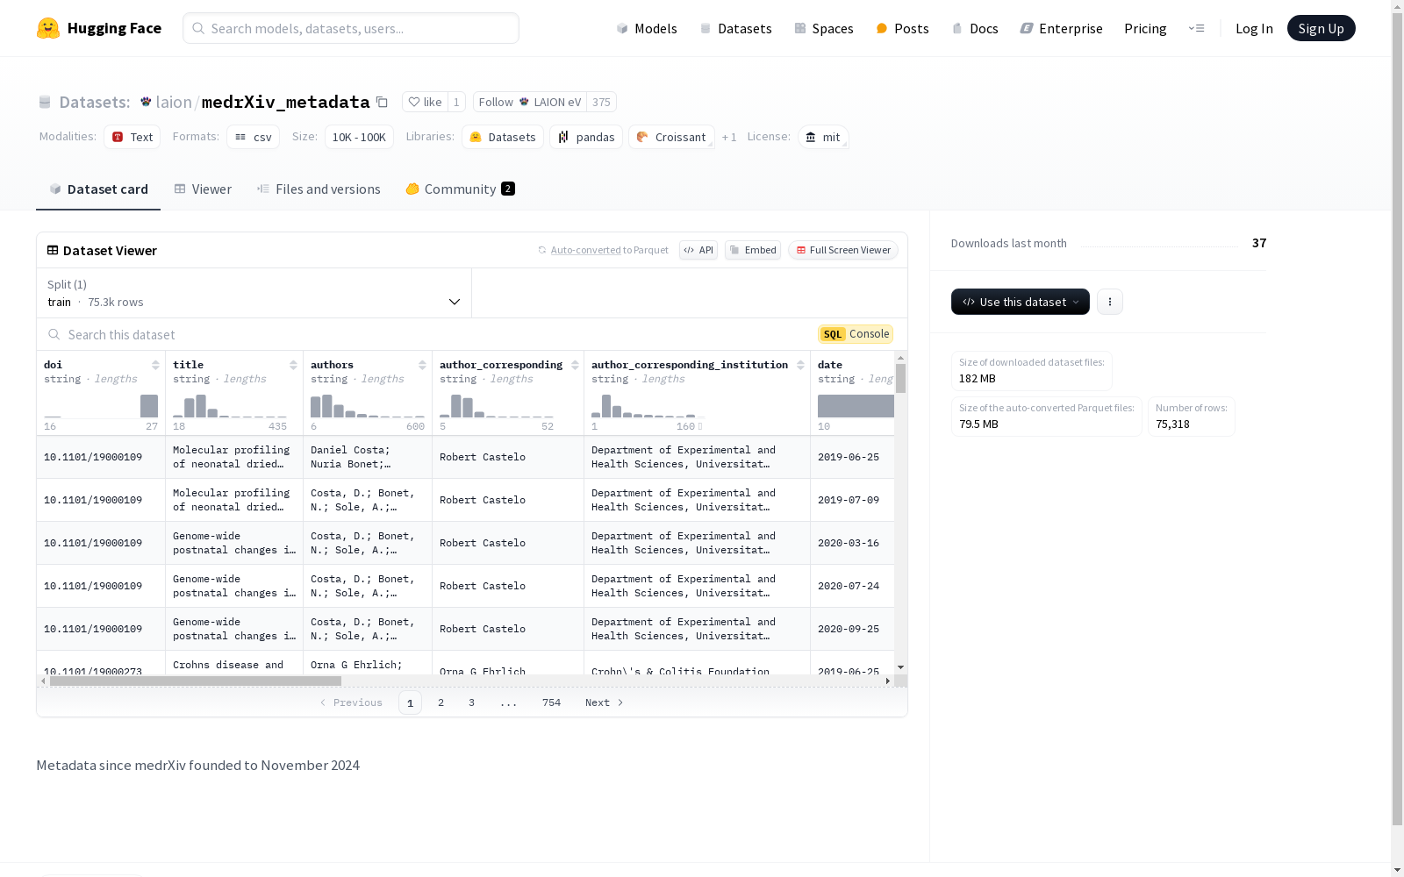Follow LAION eV organization
This screenshot has height=877, width=1404.
coord(530,102)
